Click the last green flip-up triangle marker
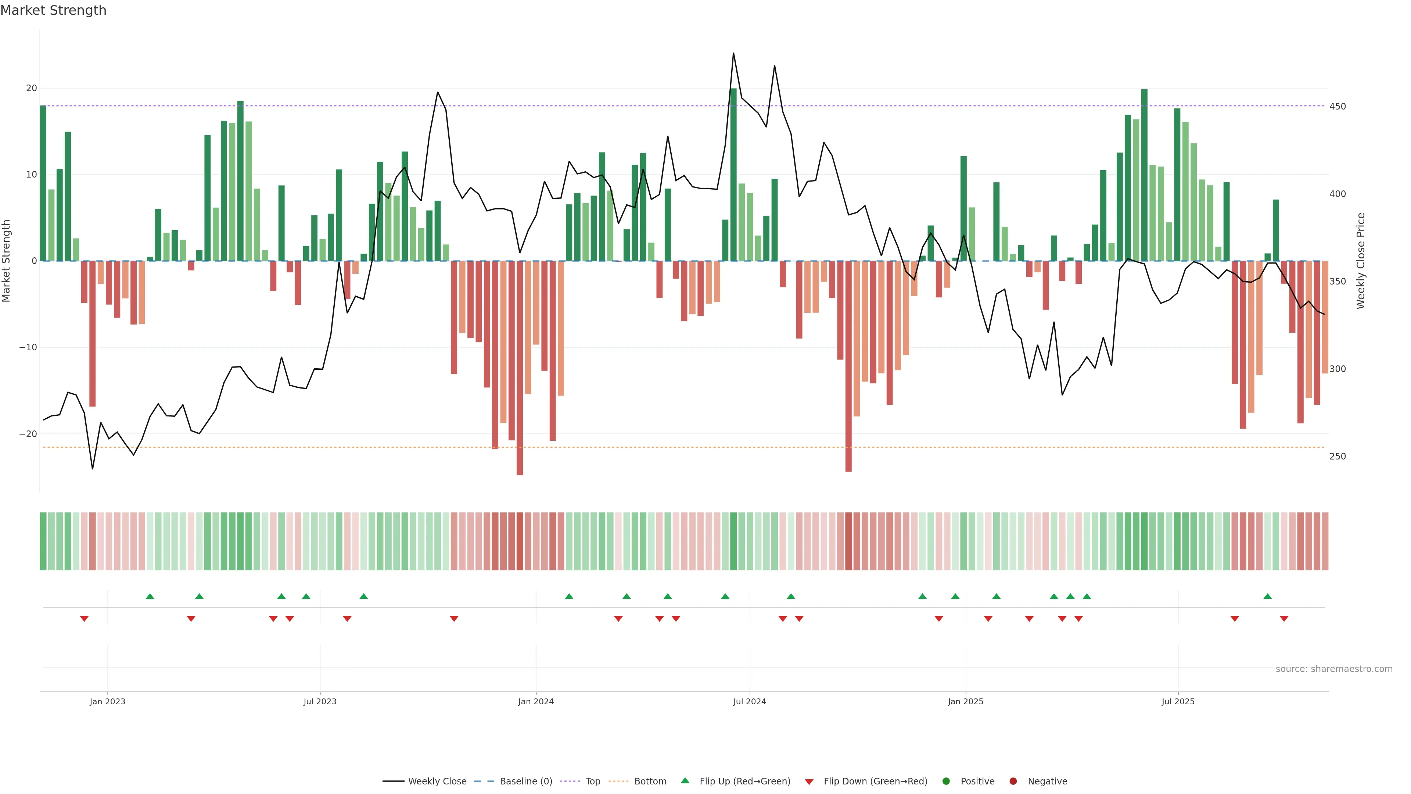 point(1267,596)
